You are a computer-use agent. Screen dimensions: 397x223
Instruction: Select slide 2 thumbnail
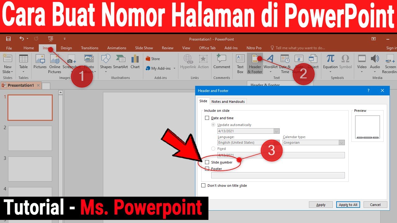tap(30, 138)
